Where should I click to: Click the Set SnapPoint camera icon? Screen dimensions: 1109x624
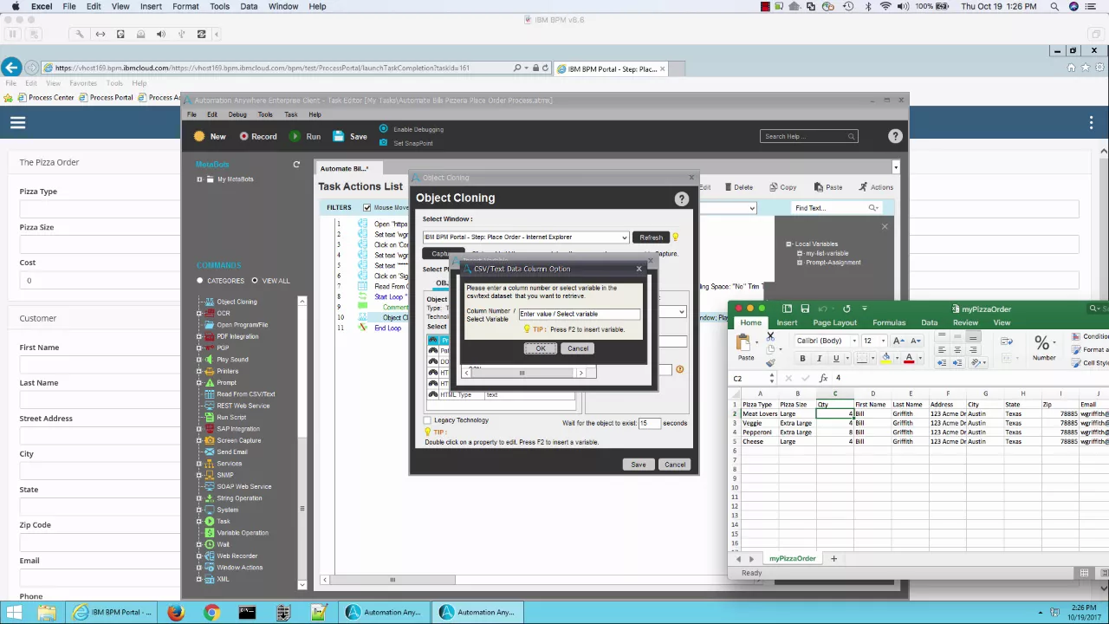click(x=383, y=143)
